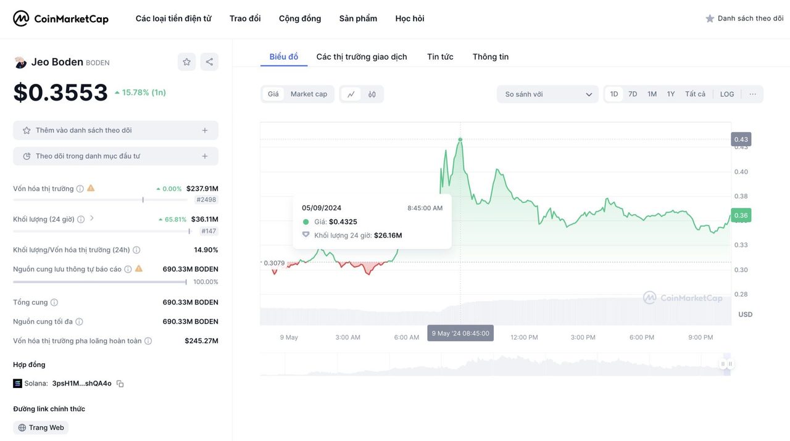Click plus icon on Theo dõi trong danh mục đầu tư
The image size is (790, 441).
[x=205, y=157]
